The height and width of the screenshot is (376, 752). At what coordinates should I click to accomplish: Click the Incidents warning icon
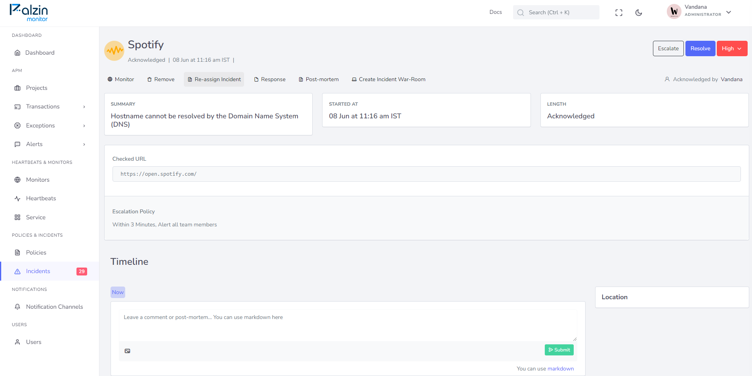17,272
